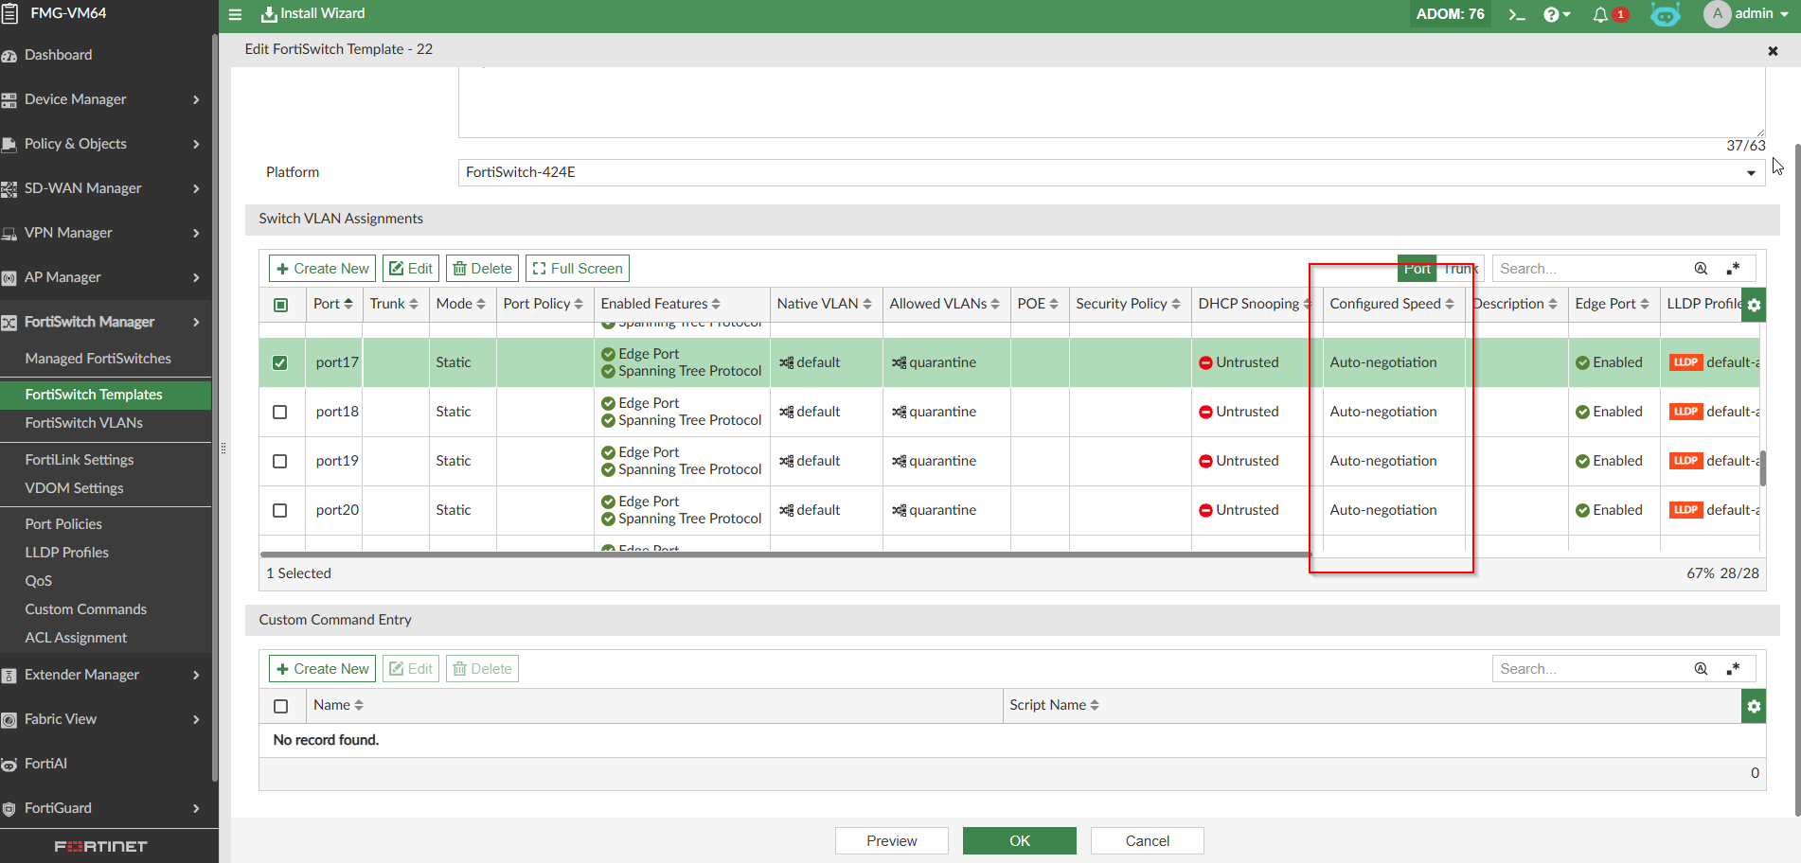Toggle the select-all ports checkbox
The image size is (1801, 863).
[280, 304]
